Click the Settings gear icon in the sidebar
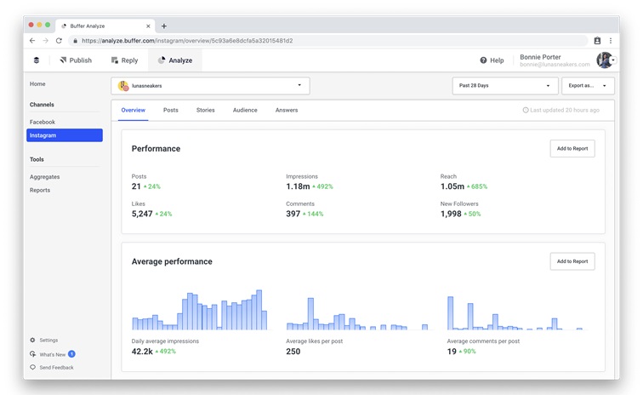Screen dimensions: 643x395 (32, 340)
